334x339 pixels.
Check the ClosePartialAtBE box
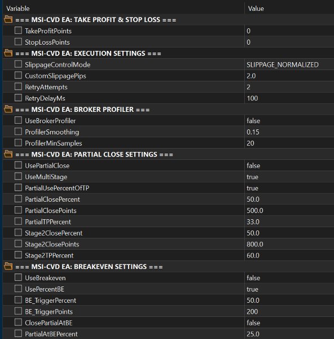tap(18, 323)
